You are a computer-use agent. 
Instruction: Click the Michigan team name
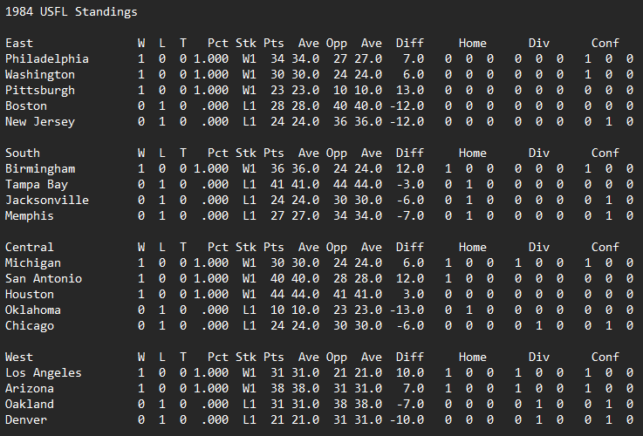(x=33, y=263)
